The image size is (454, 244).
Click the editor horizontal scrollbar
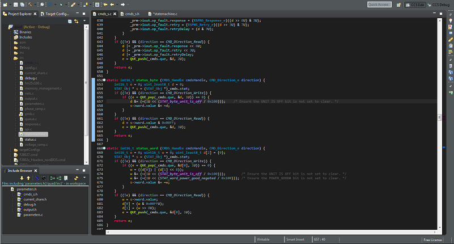pos(271,232)
